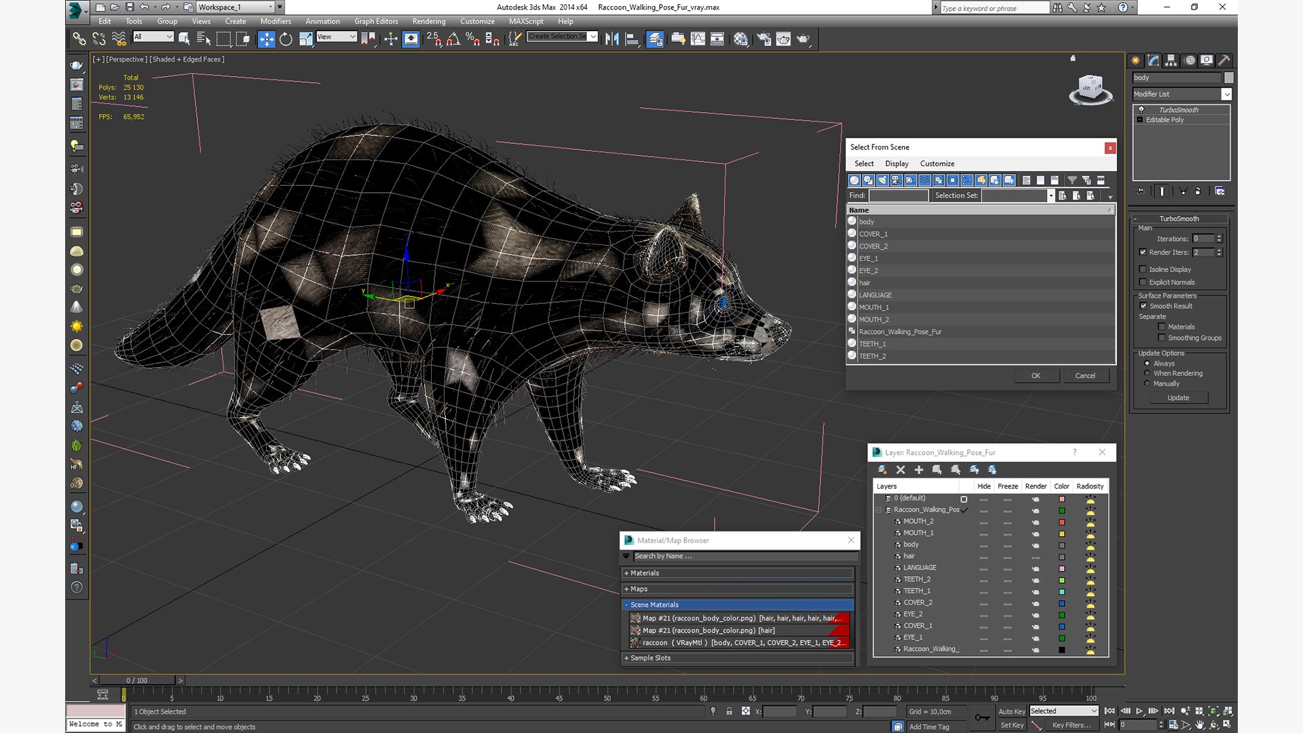The height and width of the screenshot is (733, 1303).
Task: Toggle Hide for the hair layer row
Action: tap(983, 557)
